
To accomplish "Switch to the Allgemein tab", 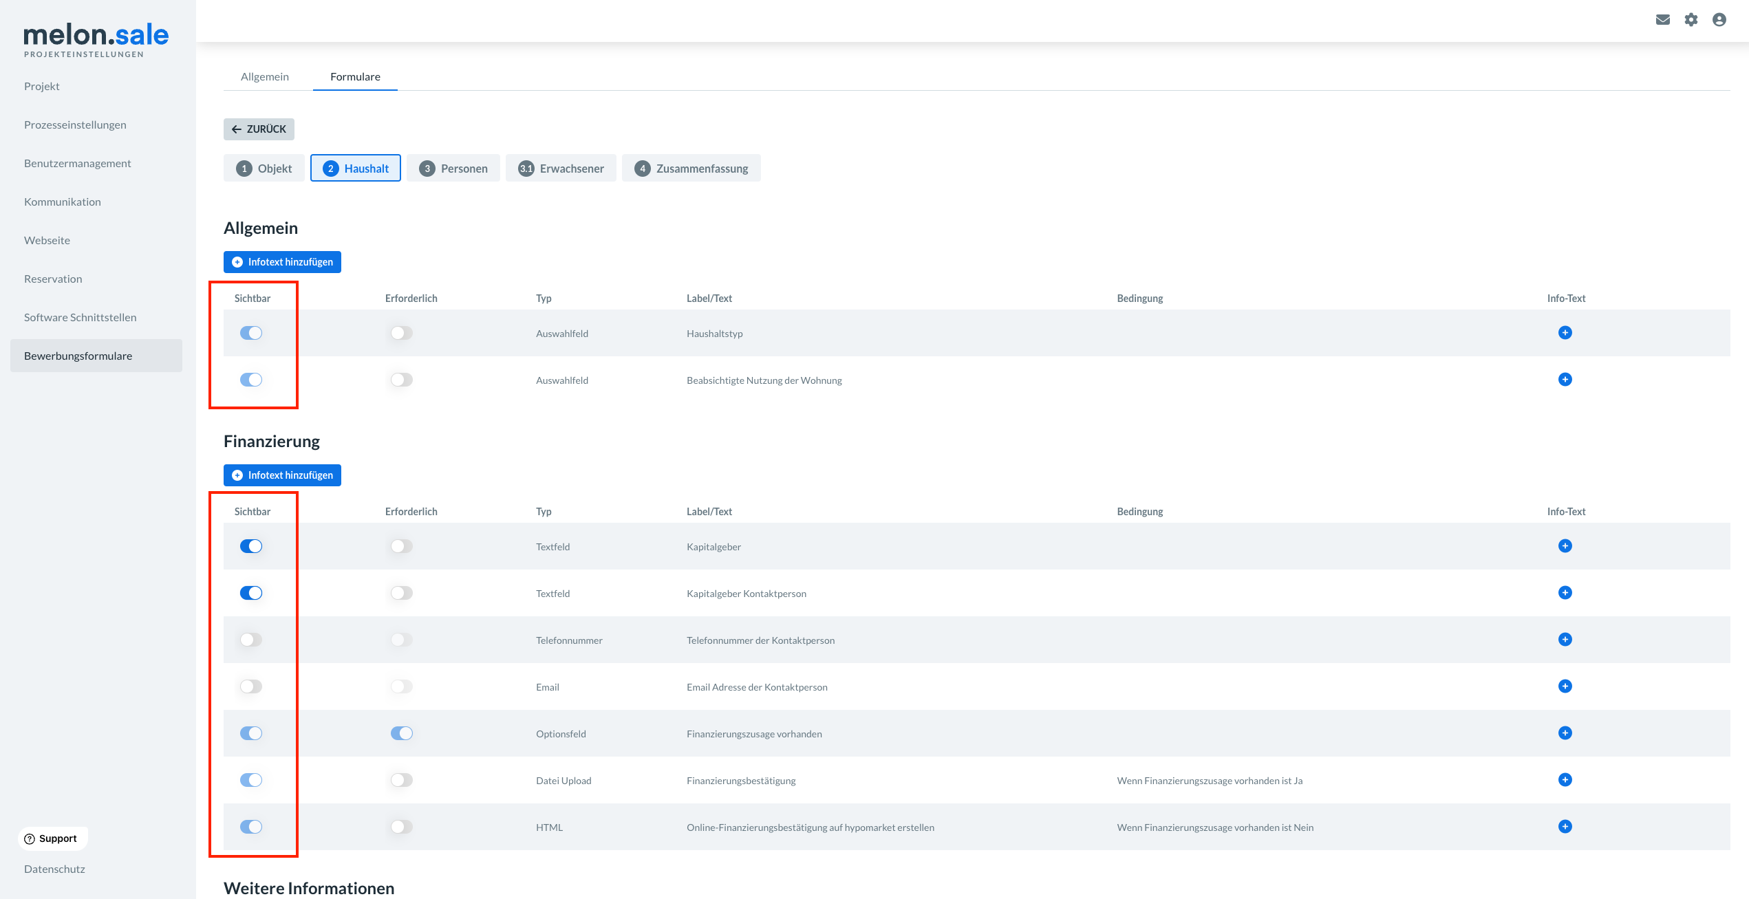I will tap(265, 76).
